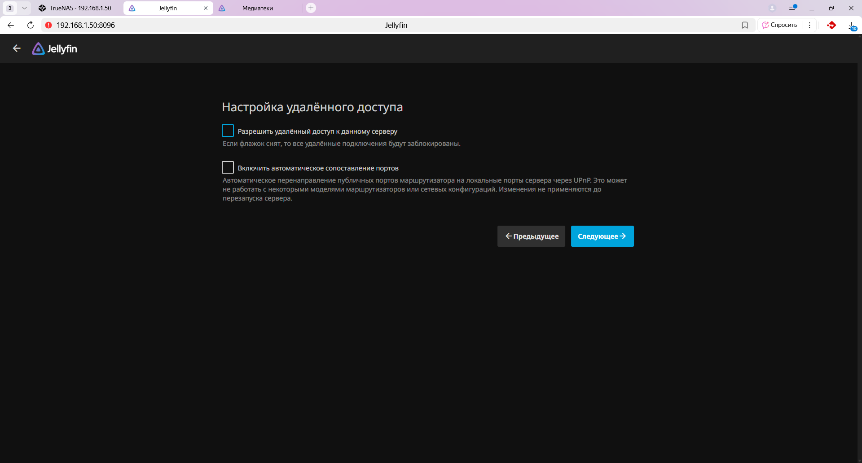Image resolution: width=862 pixels, height=463 pixels.
Task: Enable 'Разрешить удалённый доступ к данному серверу' checkbox
Action: coord(228,131)
